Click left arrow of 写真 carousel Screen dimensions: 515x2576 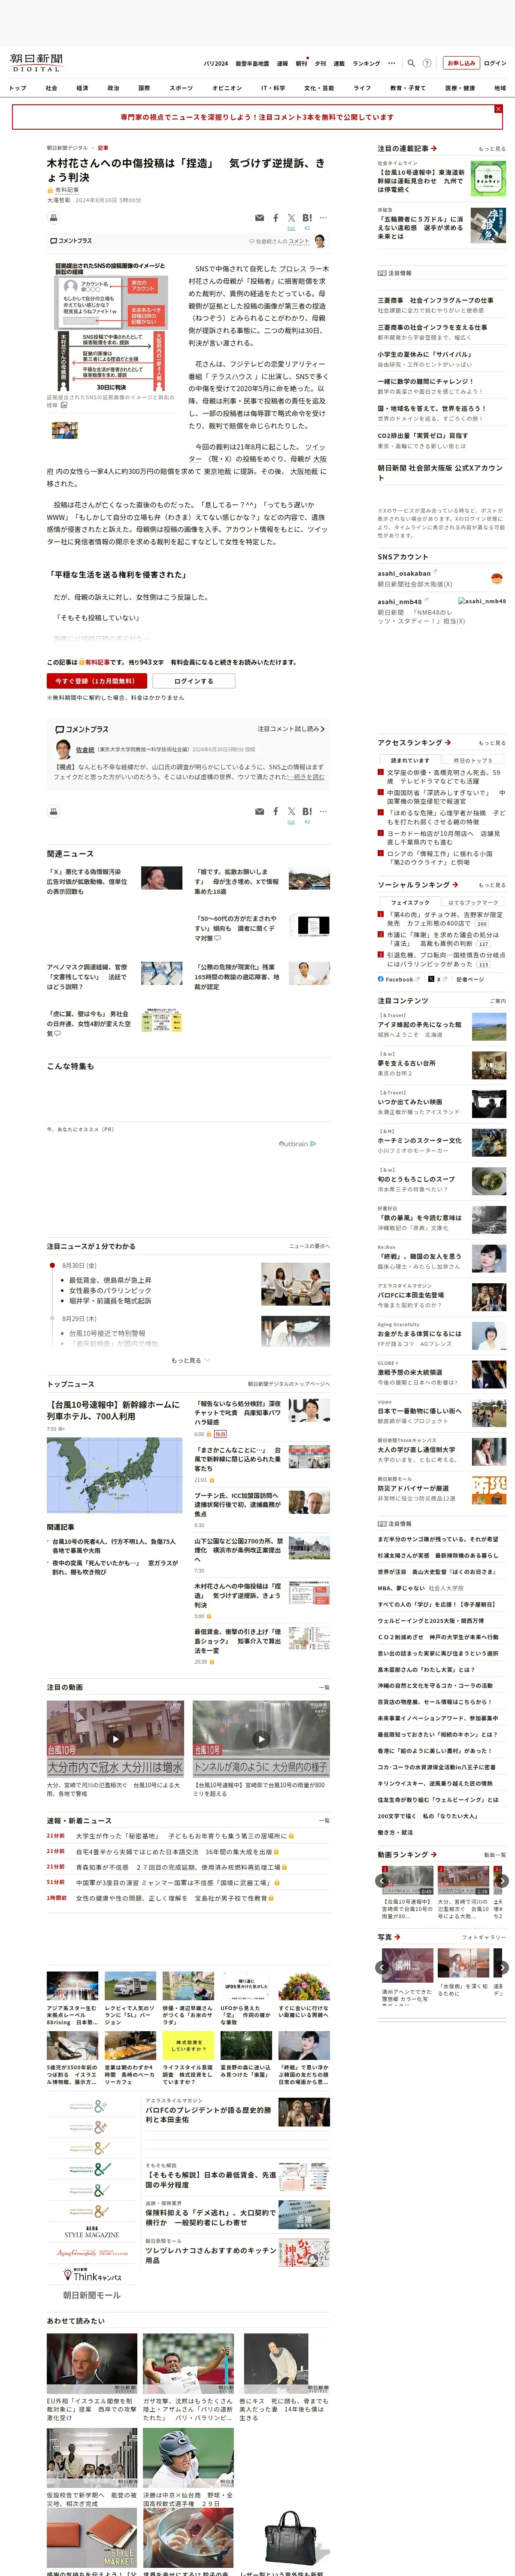(x=382, y=1967)
